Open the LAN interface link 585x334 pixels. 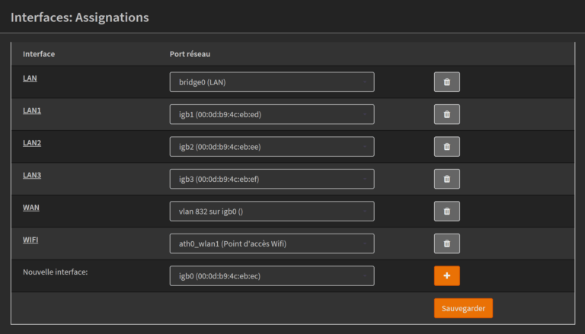coord(30,78)
